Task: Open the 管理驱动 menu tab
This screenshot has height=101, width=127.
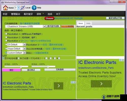Action: click(15, 14)
